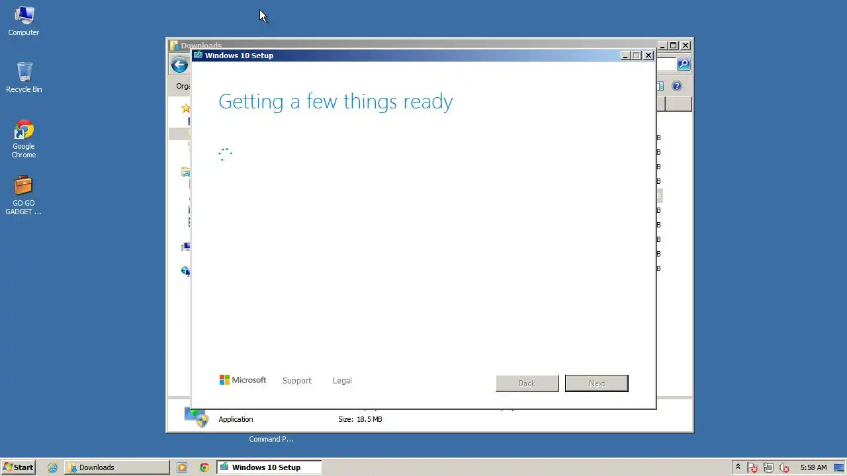
Task: Close the Windows 10 Setup window
Action: (648, 56)
